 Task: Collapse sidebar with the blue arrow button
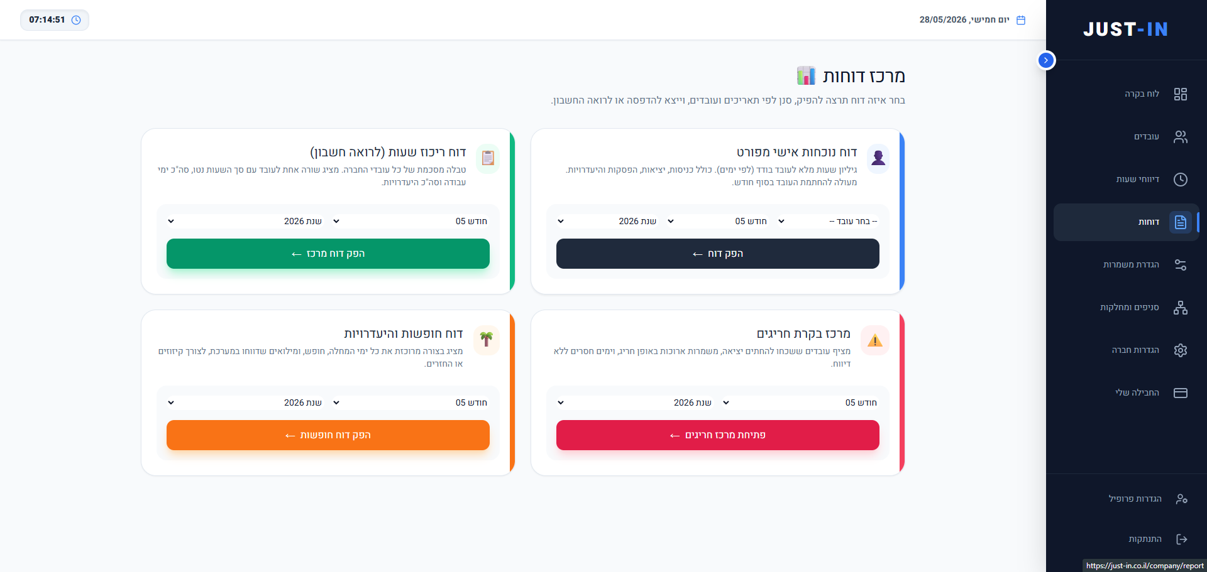[x=1046, y=60]
